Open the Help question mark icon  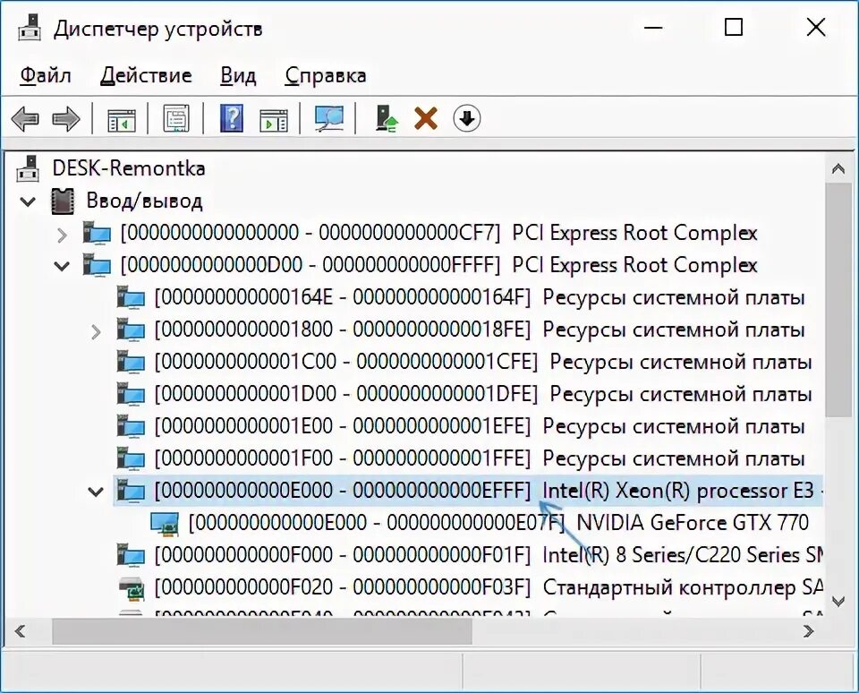pos(232,118)
